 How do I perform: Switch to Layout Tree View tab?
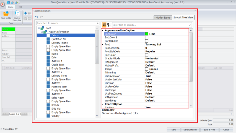(183, 17)
